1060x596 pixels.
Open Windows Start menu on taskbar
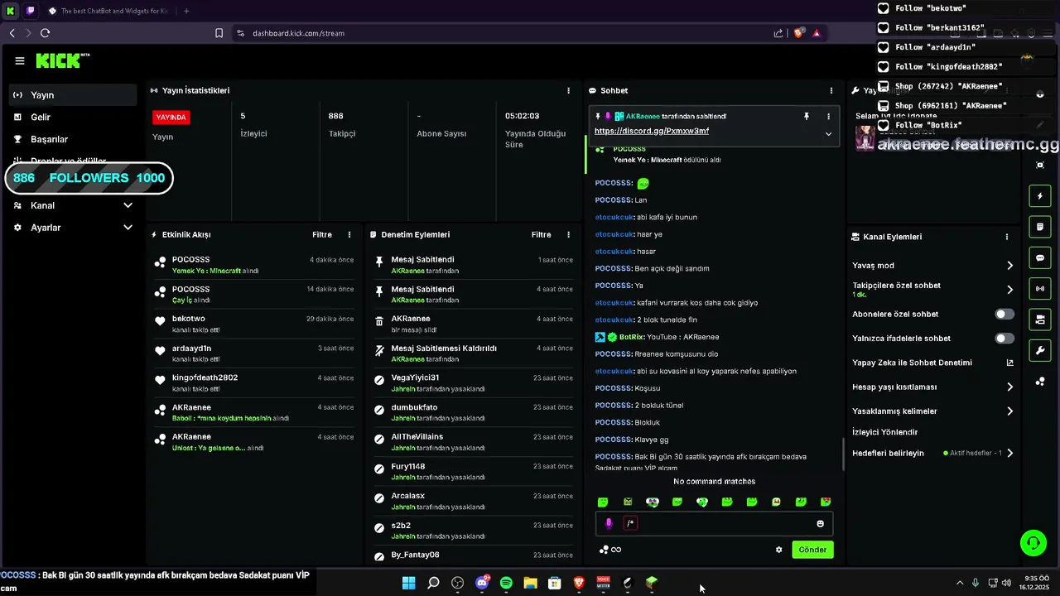click(409, 583)
